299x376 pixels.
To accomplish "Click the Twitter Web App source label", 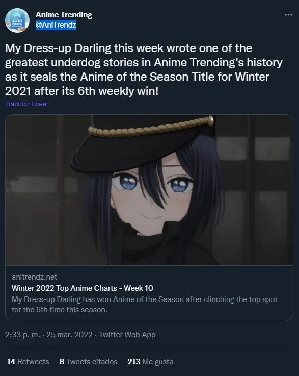I will (x=127, y=335).
